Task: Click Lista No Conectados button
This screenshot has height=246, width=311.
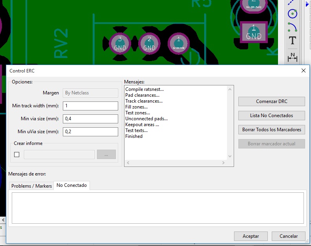Action: coord(271,116)
